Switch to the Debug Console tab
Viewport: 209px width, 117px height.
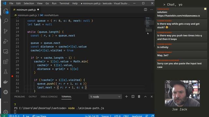(x=49, y=97)
